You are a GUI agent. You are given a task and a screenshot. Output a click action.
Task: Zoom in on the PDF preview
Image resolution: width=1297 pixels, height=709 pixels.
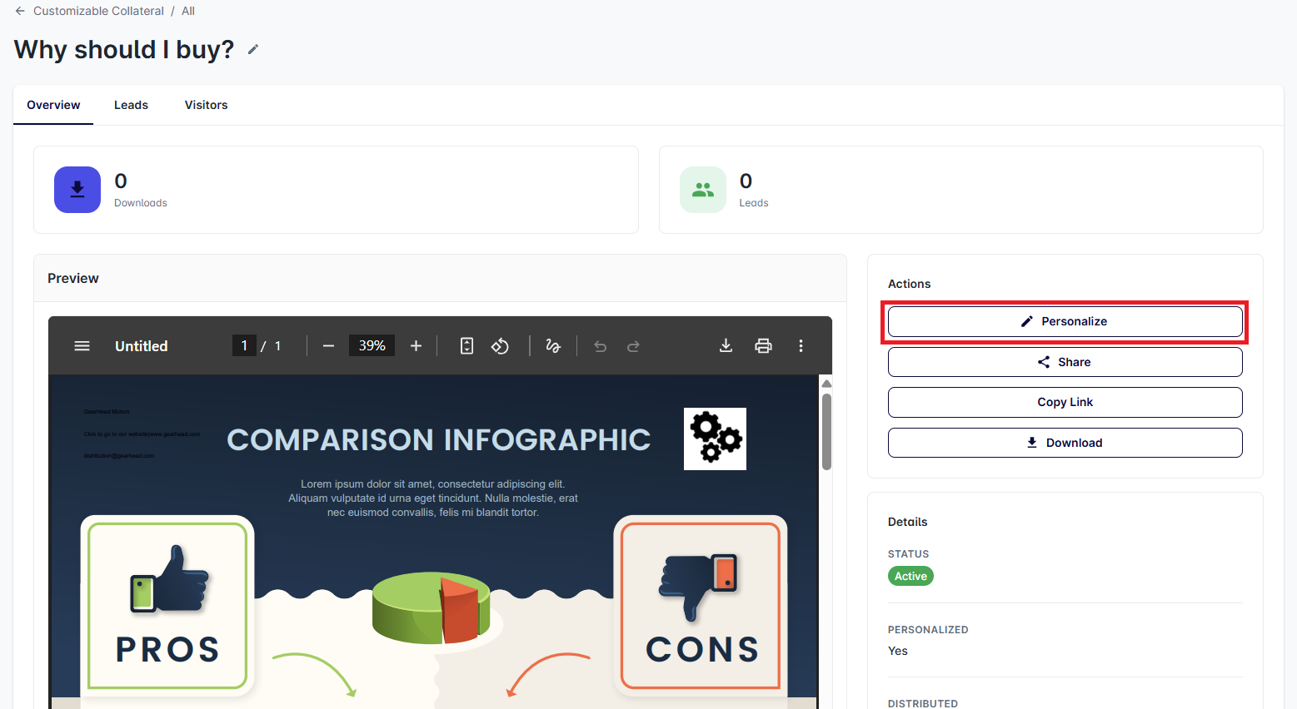pyautogui.click(x=416, y=346)
